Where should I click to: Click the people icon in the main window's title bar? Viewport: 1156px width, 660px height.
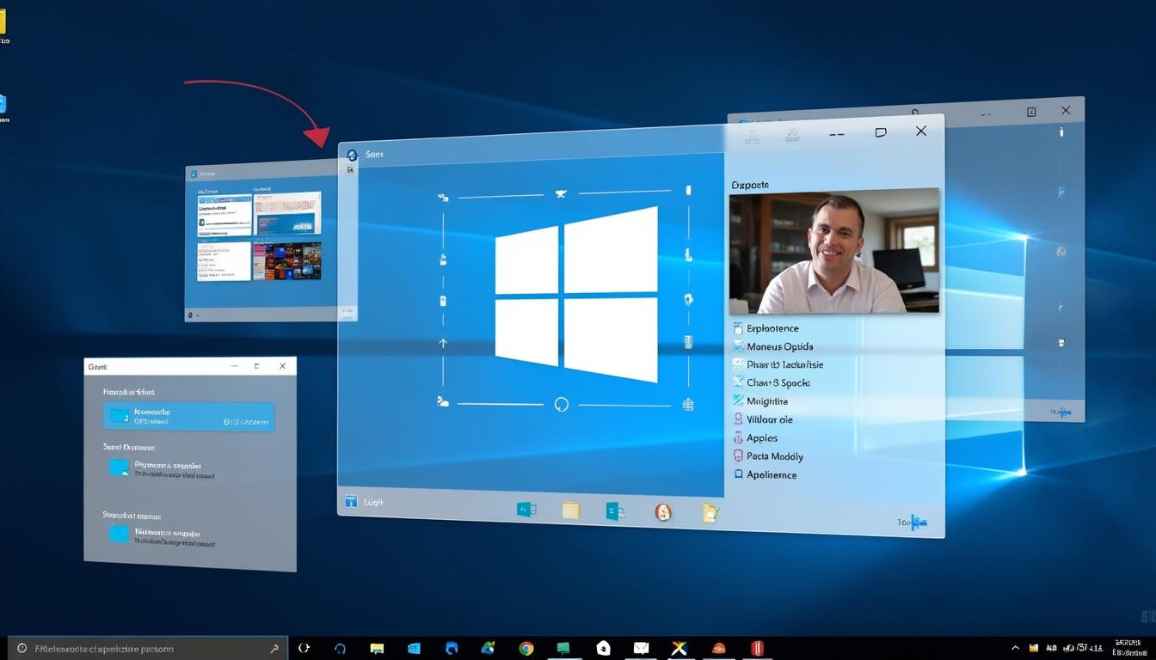[752, 135]
